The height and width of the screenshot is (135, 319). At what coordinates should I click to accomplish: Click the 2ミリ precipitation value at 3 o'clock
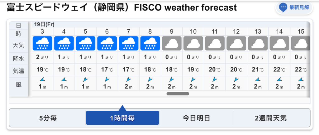click(x=42, y=57)
